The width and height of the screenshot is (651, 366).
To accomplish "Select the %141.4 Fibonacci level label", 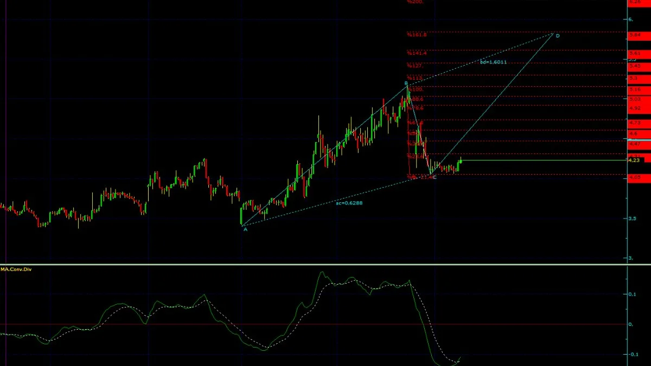I will click(x=417, y=53).
